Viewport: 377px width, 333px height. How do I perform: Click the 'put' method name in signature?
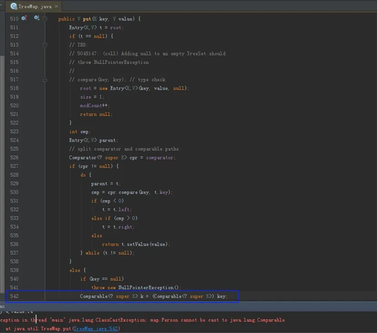[x=87, y=19]
